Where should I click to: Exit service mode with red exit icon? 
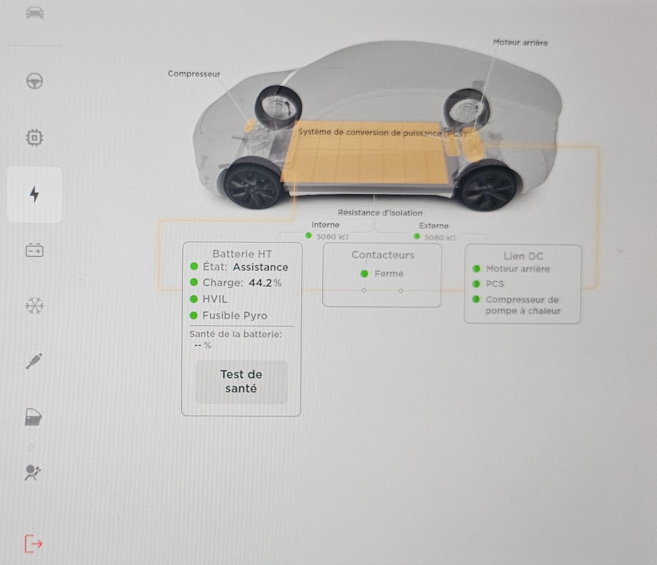click(34, 543)
